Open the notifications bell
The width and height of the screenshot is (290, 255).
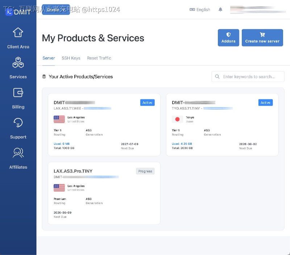pos(220,9)
